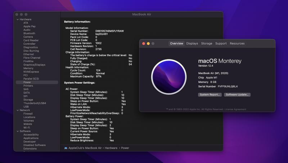
Task: Select Printers in the sidebar
Action: [x=28, y=86]
